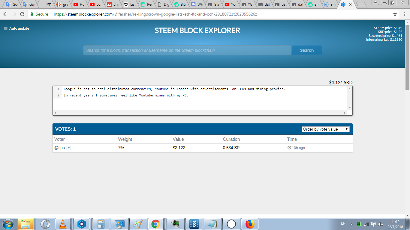Click the comment box scroll-left arrow

pos(55,113)
